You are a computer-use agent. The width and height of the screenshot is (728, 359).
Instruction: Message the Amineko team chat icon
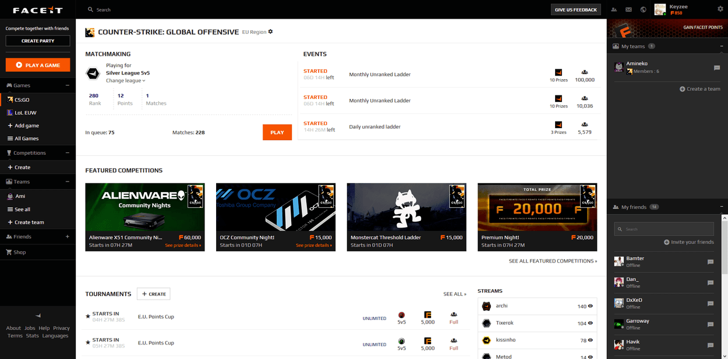[x=717, y=68]
